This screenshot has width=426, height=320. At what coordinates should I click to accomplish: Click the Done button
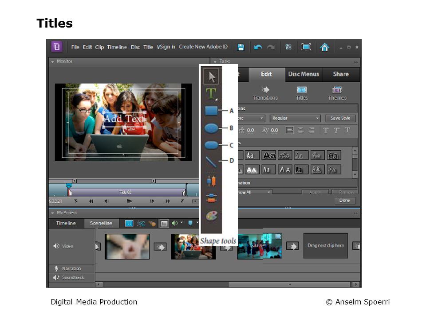pos(344,200)
